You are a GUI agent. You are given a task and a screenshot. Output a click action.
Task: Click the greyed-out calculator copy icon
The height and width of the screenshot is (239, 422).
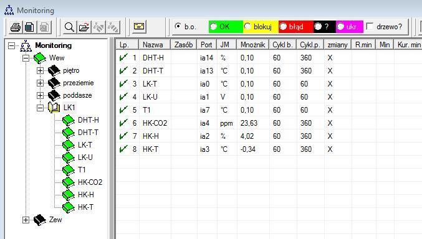44,27
